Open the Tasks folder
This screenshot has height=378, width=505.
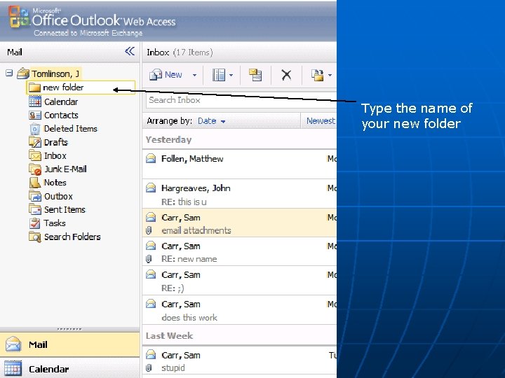coord(55,223)
